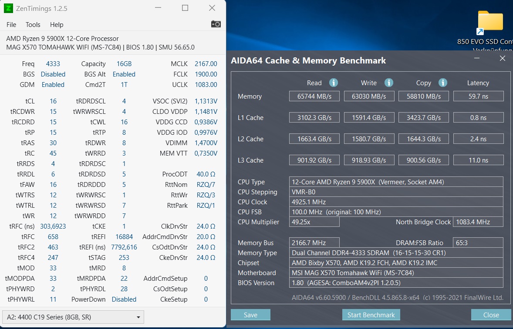Click the Memory Latency value 59.7 ns

click(478, 96)
